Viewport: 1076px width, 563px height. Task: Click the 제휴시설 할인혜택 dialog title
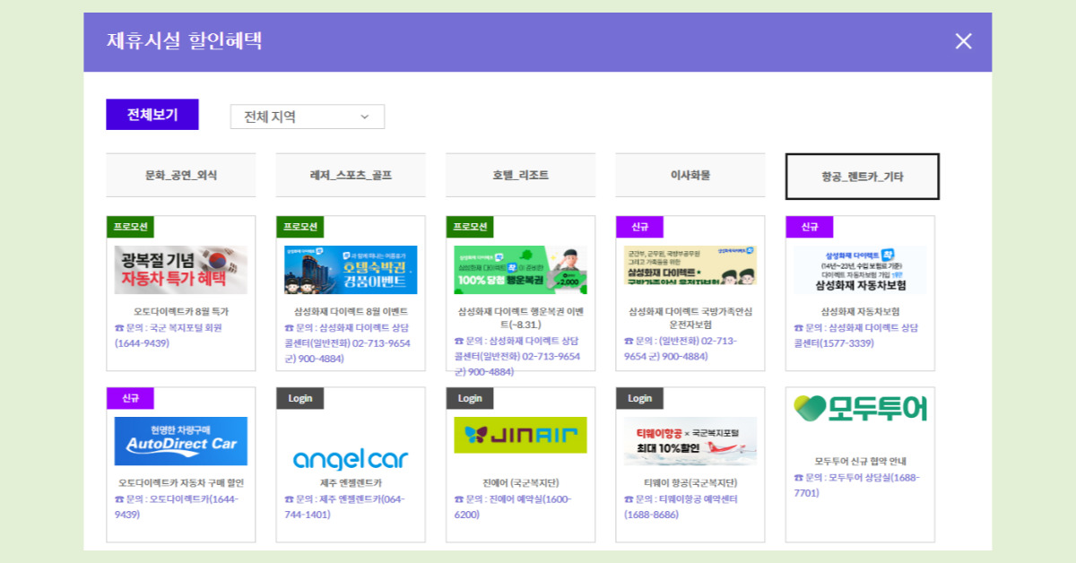click(x=185, y=41)
